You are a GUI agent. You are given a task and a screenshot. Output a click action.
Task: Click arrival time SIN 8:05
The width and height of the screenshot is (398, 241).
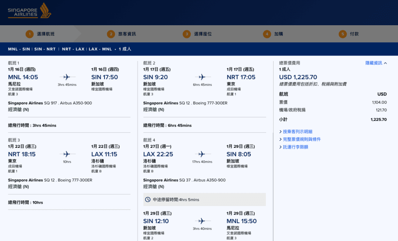click(x=239, y=154)
